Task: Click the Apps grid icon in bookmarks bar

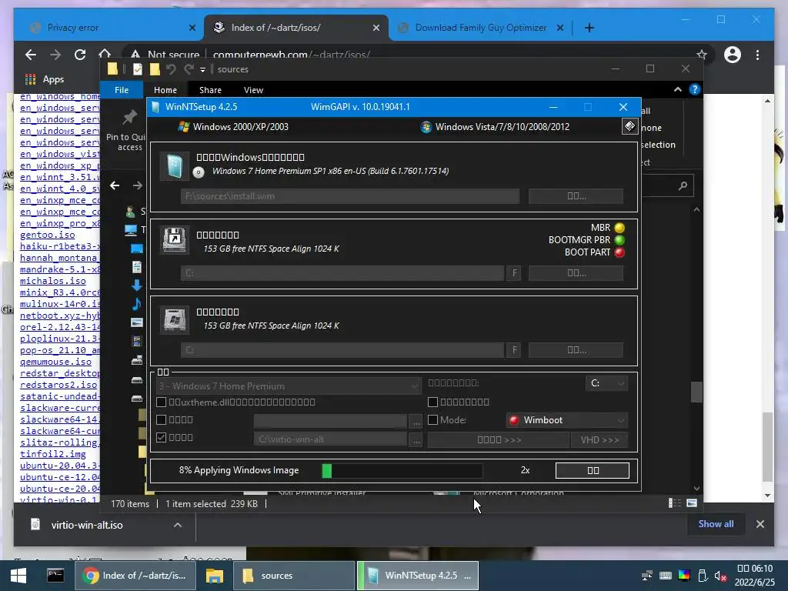Action: click(x=31, y=79)
